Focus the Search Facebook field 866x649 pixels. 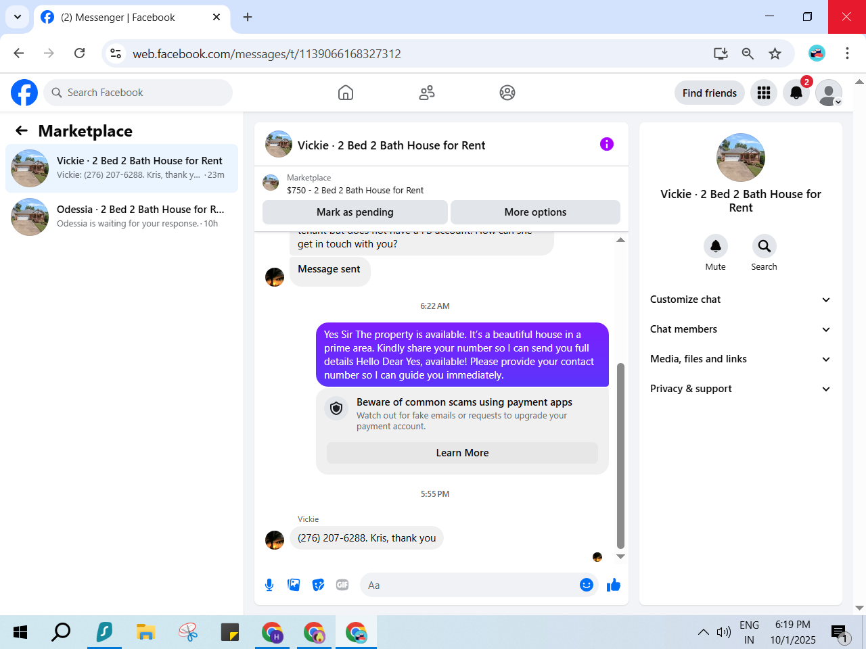point(138,93)
